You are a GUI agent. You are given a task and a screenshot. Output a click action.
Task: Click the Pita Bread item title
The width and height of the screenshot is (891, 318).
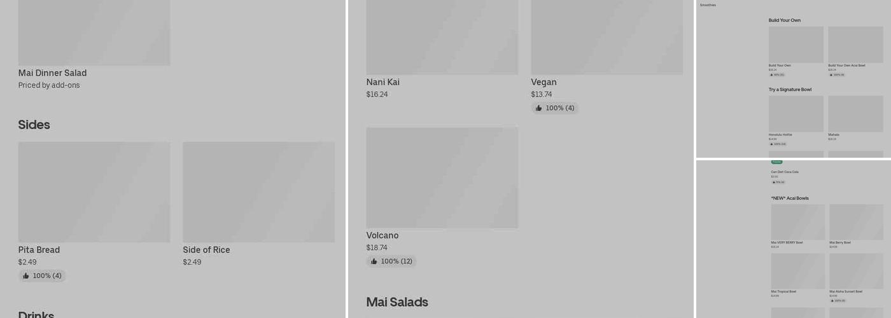pyautogui.click(x=39, y=250)
